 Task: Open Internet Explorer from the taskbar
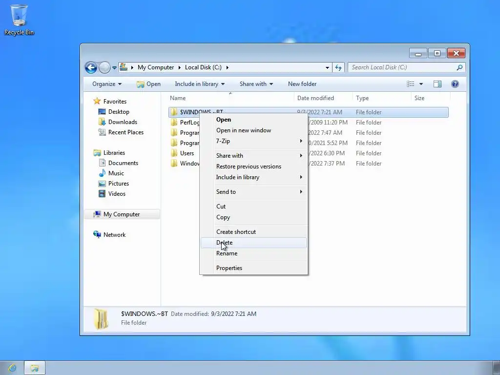click(x=12, y=368)
